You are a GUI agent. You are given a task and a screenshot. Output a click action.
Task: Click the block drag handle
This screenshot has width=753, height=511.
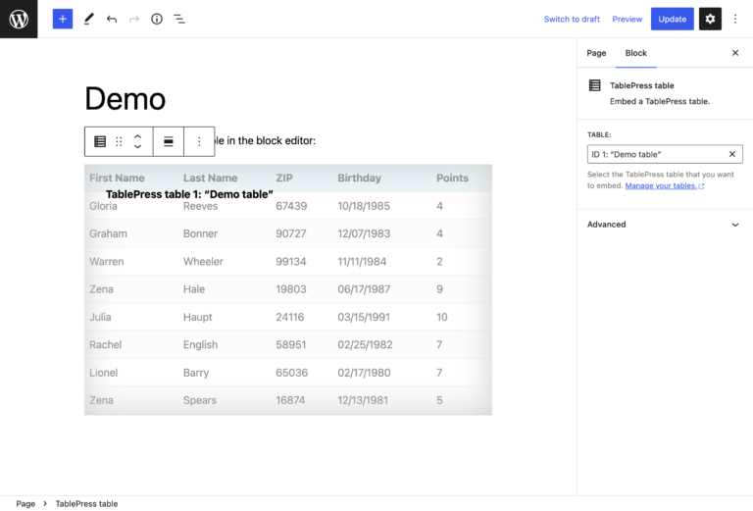point(120,141)
